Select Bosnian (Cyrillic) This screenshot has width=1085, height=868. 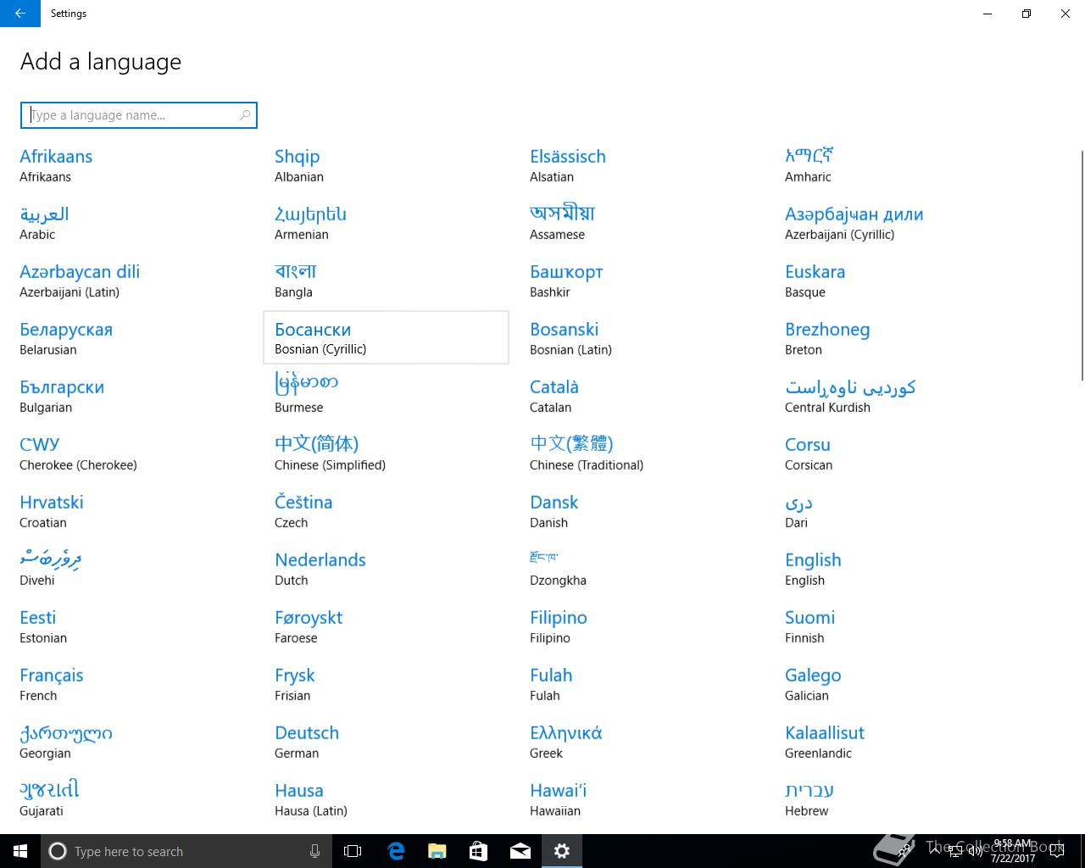point(386,337)
